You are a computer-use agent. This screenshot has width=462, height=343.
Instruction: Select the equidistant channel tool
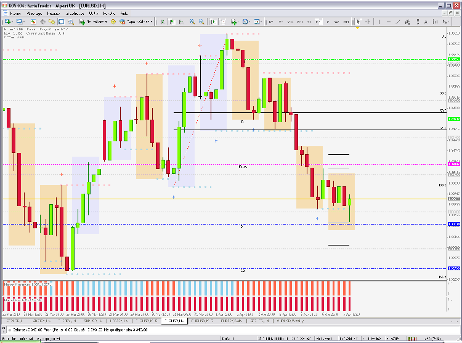407,22
